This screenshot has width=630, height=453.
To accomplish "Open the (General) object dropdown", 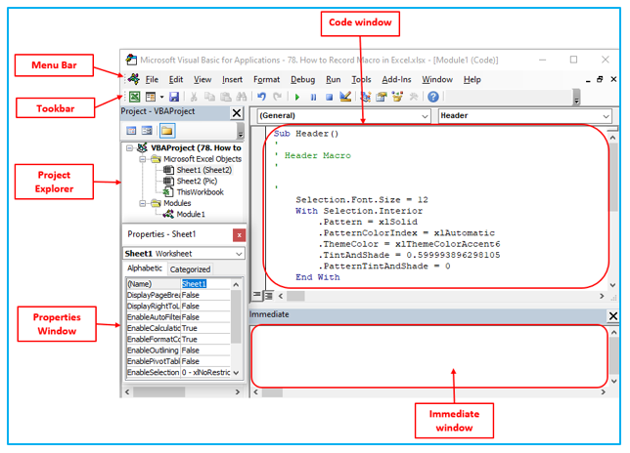I will (x=425, y=116).
